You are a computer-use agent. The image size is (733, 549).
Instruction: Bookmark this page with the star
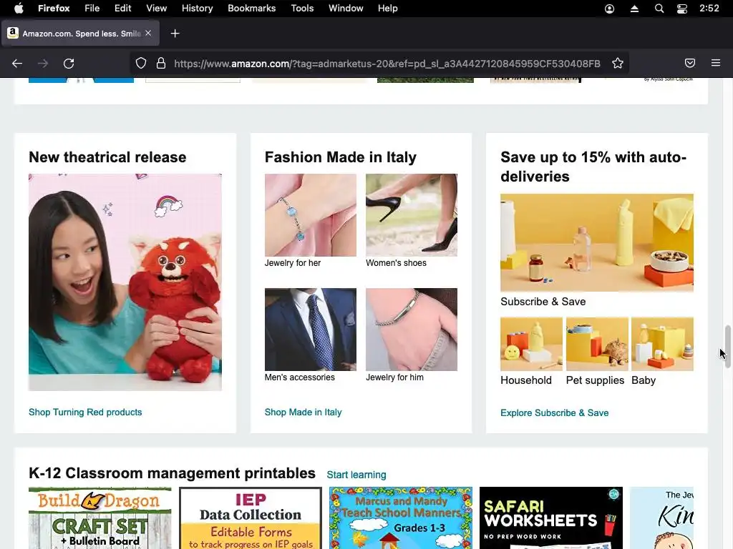[618, 64]
